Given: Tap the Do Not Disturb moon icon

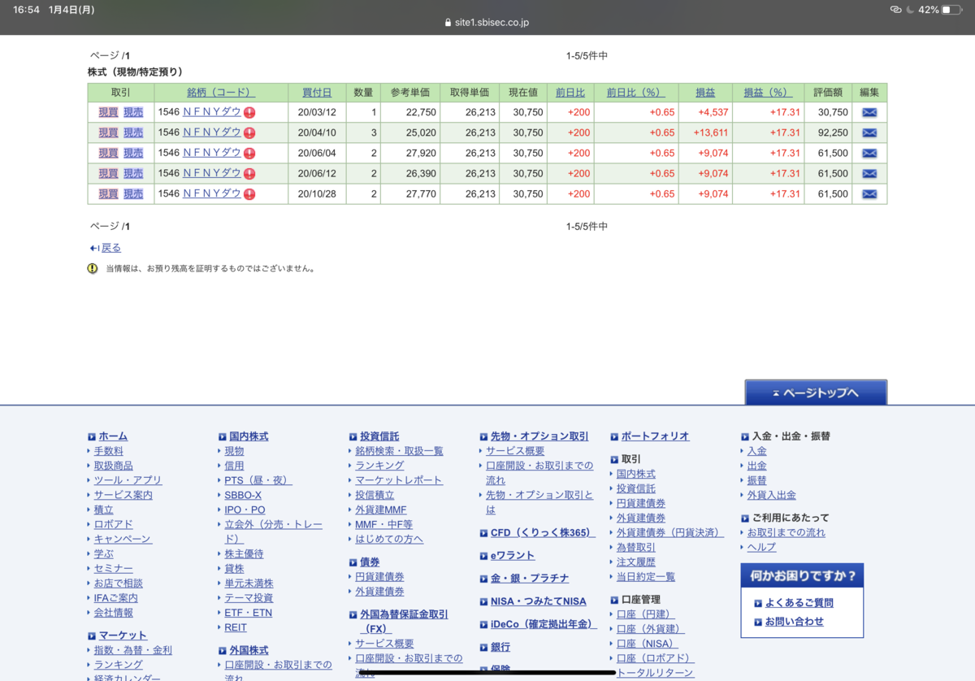Looking at the screenshot, I should coord(911,10).
